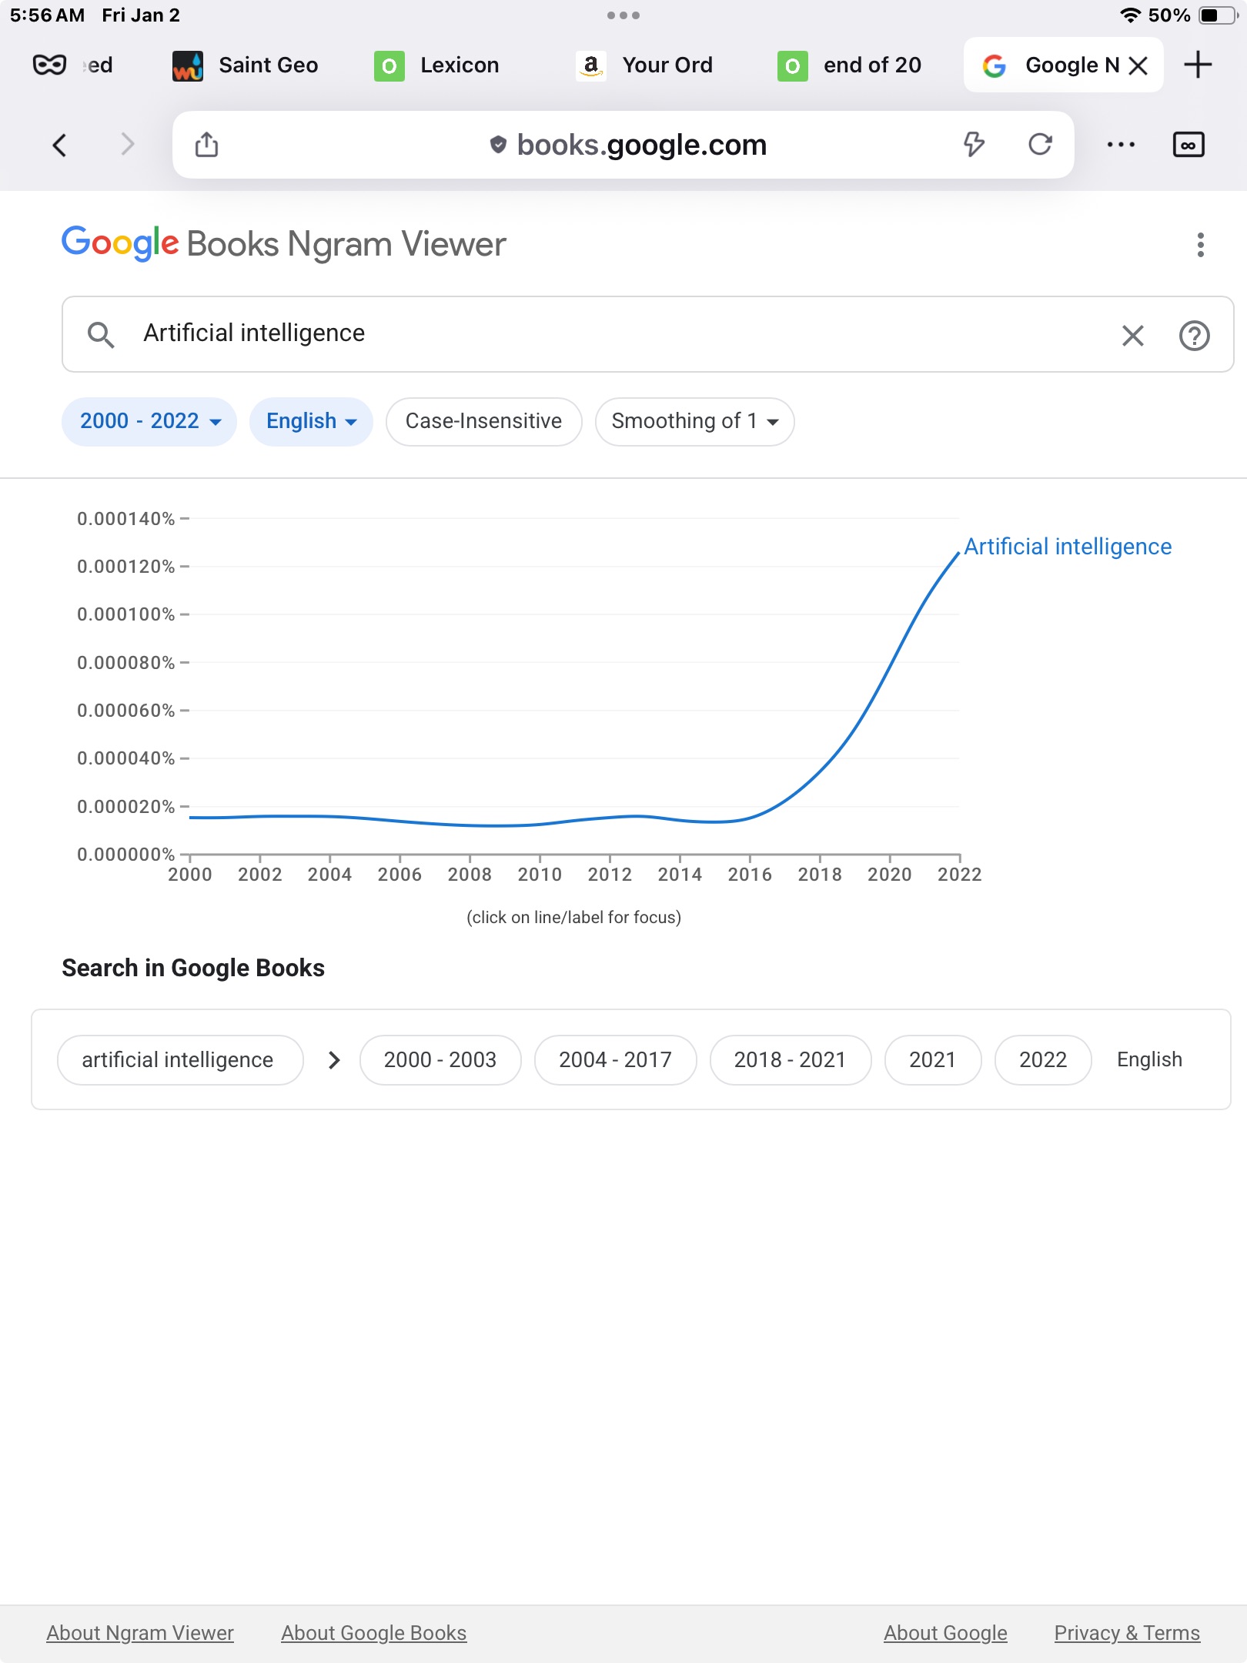Switch to the Lexicon tab
1247x1663 pixels.
pos(459,65)
